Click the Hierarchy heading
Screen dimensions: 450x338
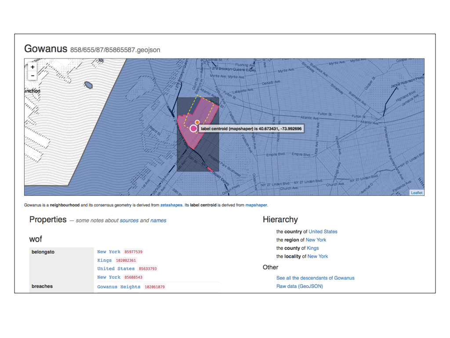[x=280, y=220]
